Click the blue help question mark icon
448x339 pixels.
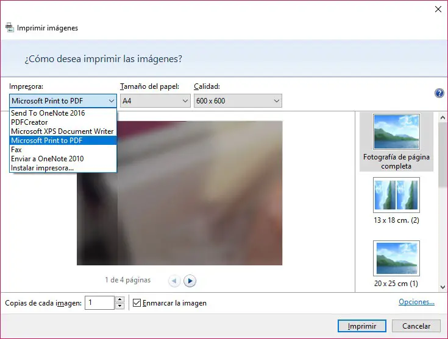pos(439,93)
